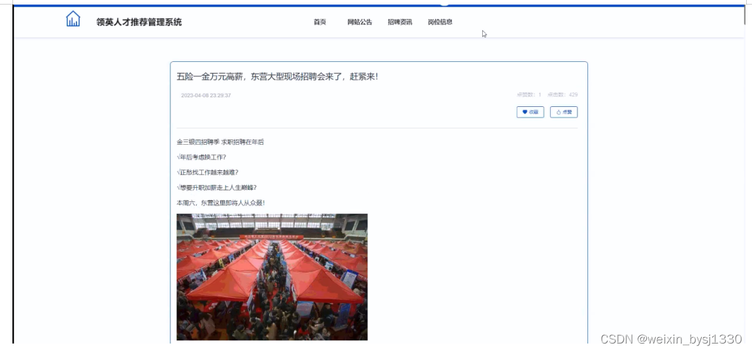The height and width of the screenshot is (352, 752).
Task: Click the line 金三银四招聘季 求职招聘在年后
Action: pos(220,142)
